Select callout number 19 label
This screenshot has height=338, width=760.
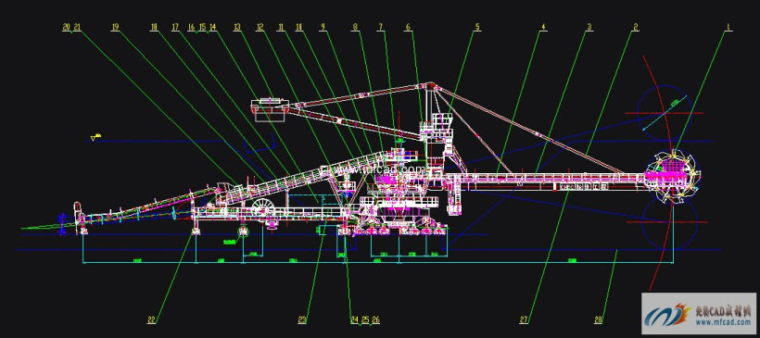pyautogui.click(x=115, y=28)
